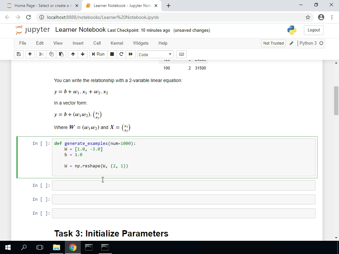Image resolution: width=339 pixels, height=254 pixels.
Task: Move the selected cell up with the arrow icon
Action: (73, 54)
